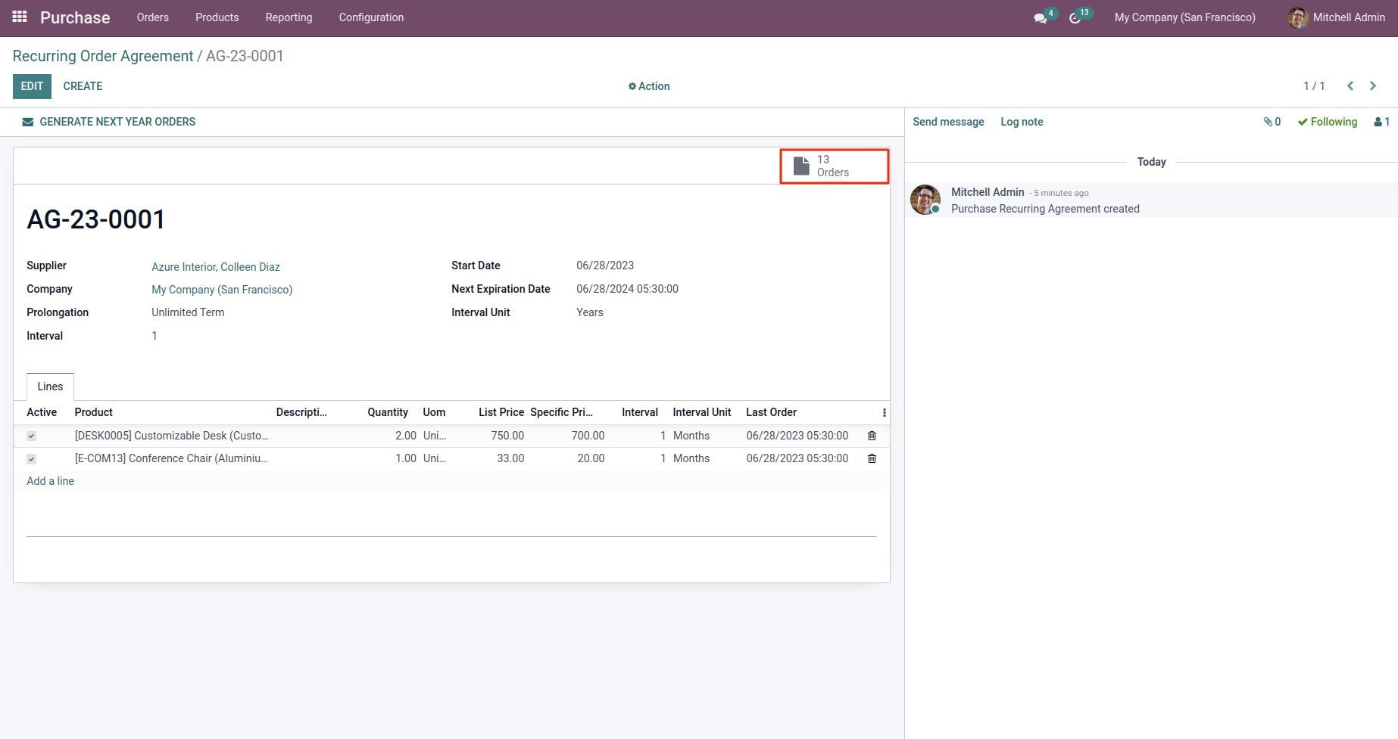
Task: Open the column options kebab menu
Action: pyautogui.click(x=884, y=412)
